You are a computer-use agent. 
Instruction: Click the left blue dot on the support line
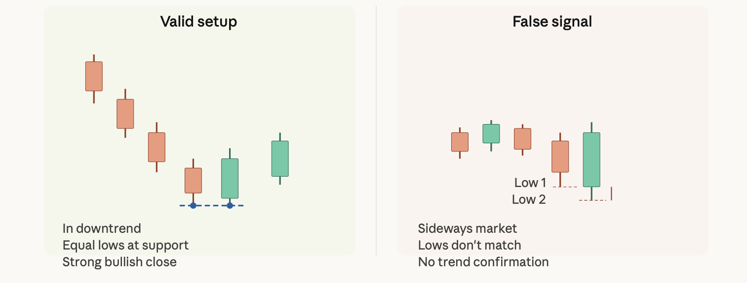pos(193,205)
